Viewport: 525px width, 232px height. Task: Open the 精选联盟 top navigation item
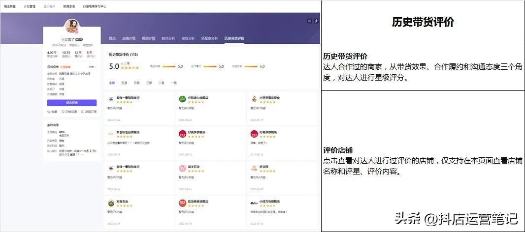coord(9,6)
